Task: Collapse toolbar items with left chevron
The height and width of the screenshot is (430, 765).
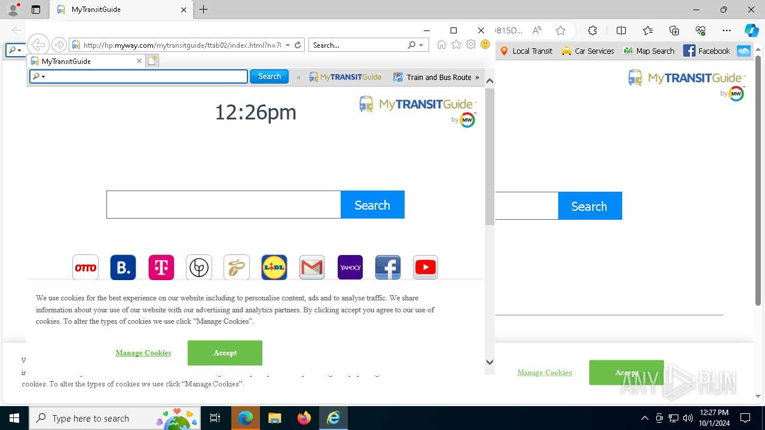Action: pyautogui.click(x=298, y=77)
